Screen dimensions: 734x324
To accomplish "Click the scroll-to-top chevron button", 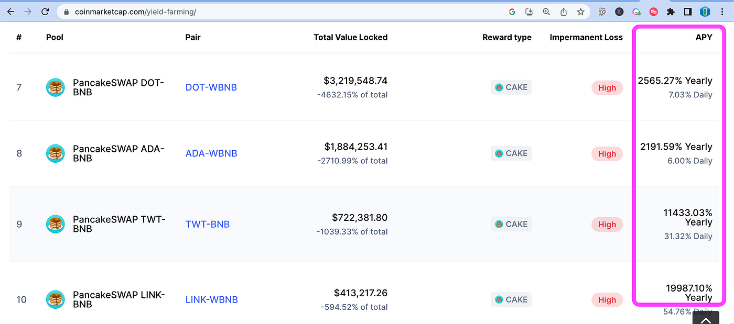I will pos(706,319).
